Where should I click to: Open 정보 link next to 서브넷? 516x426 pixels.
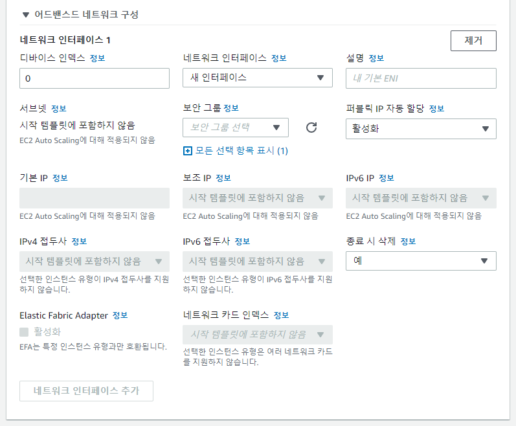tap(58, 109)
